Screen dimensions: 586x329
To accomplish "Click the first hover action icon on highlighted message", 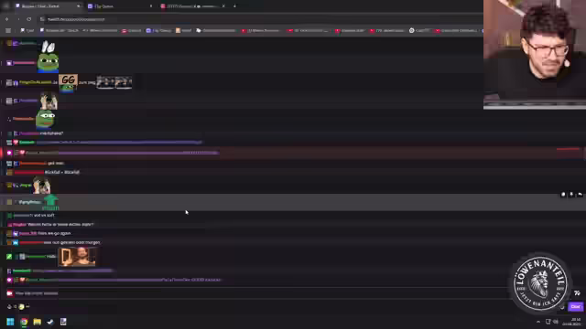I will 563,195.
